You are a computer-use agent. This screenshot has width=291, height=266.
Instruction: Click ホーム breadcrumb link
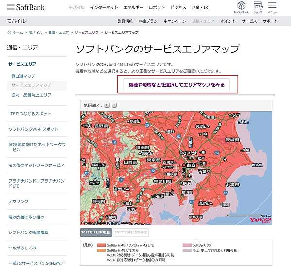tap(17, 33)
